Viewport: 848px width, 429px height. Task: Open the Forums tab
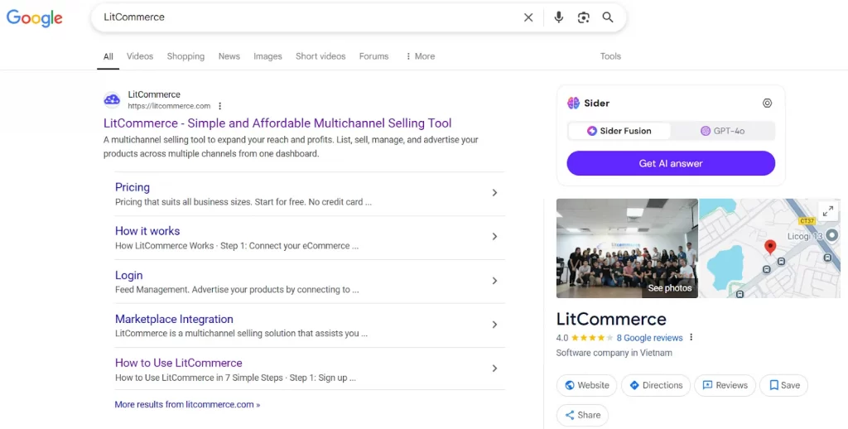(373, 56)
